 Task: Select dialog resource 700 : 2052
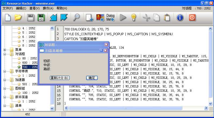tap(30, 67)
